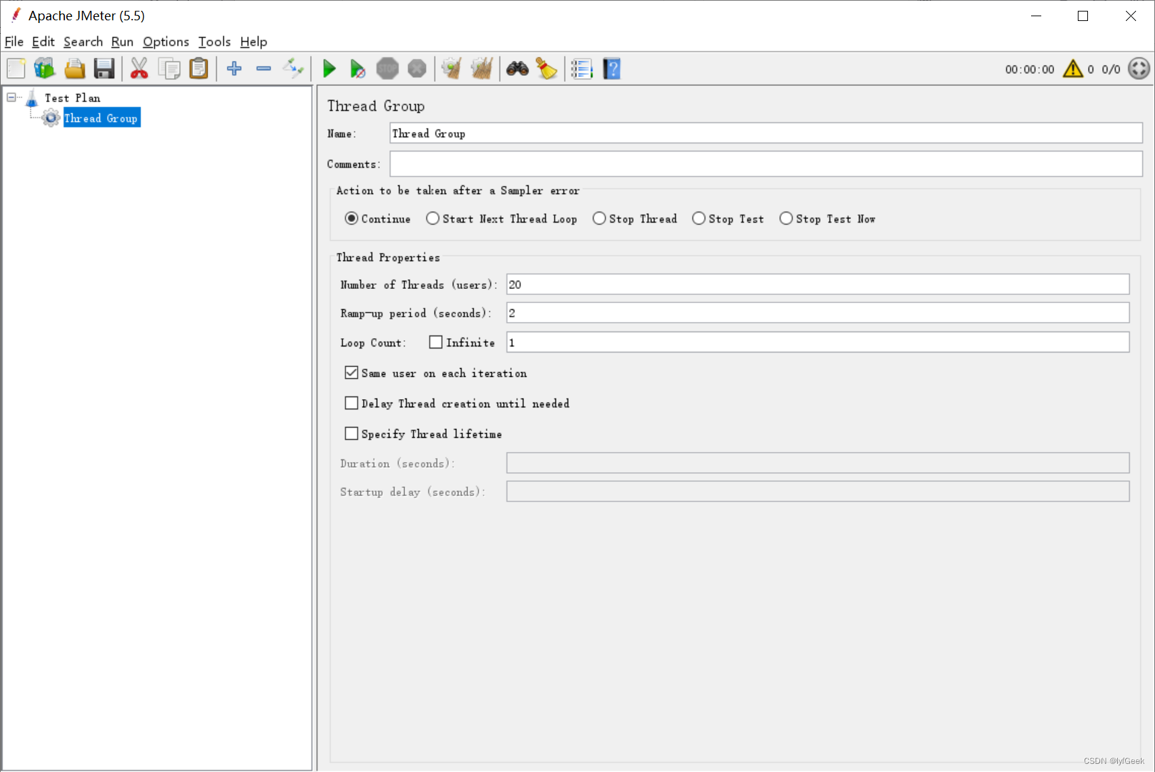Click the Thread Group gear icon
The width and height of the screenshot is (1155, 772).
51,118
